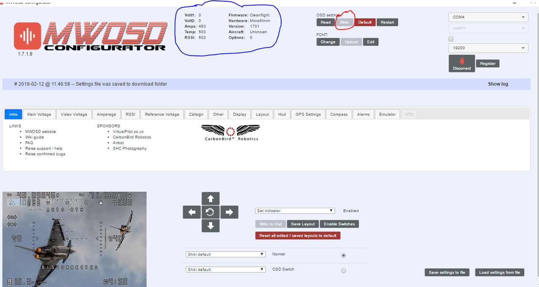Open the VirtualPilot.co.uk sponsor link
Image resolution: width=539 pixels, height=287 pixels.
coord(128,132)
